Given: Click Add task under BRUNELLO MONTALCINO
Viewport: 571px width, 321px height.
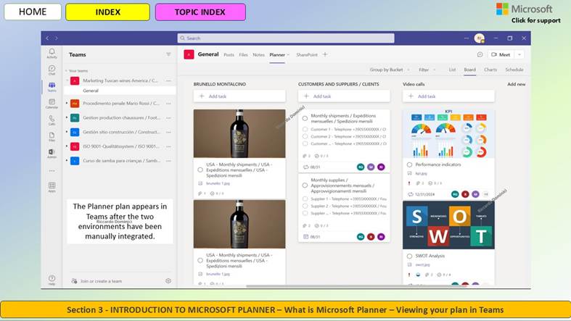Looking at the screenshot, I should pyautogui.click(x=239, y=96).
